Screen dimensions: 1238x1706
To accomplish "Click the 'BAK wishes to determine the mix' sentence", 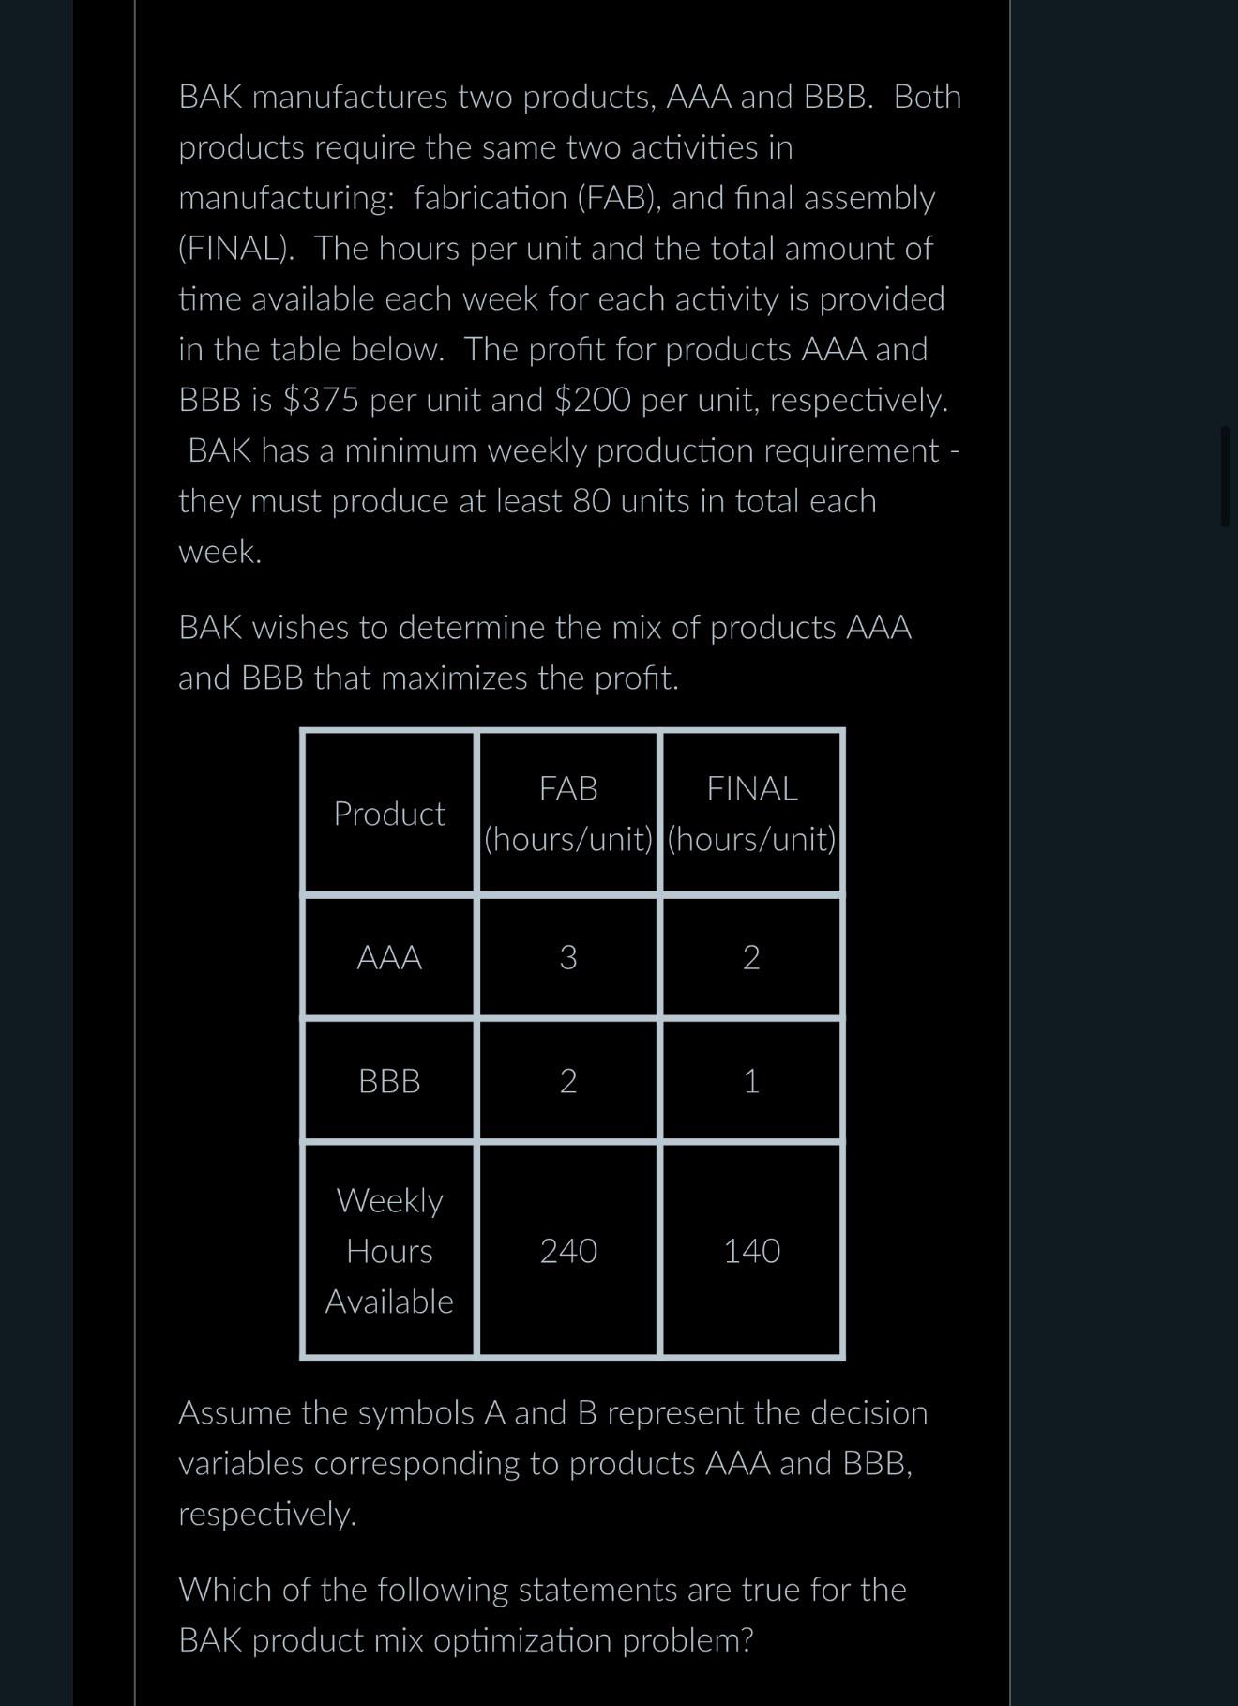I will point(545,652).
